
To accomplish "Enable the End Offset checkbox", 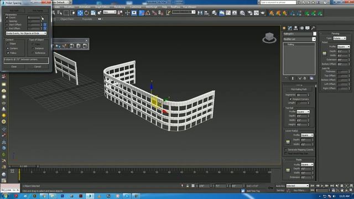I will [x=7, y=28].
